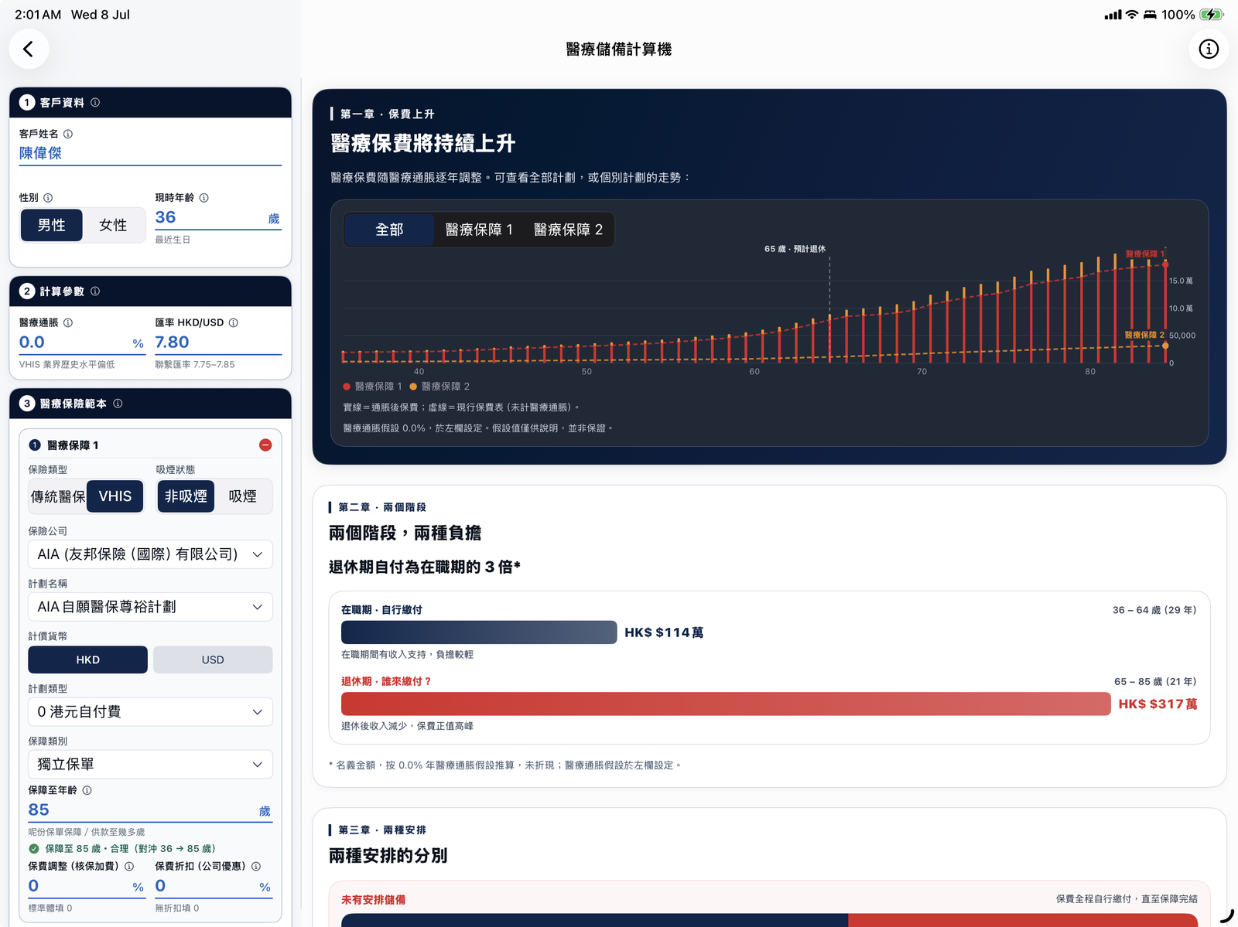The width and height of the screenshot is (1238, 927).
Task: Tap 醫療保障 2 legend entry in chart
Action: click(439, 387)
